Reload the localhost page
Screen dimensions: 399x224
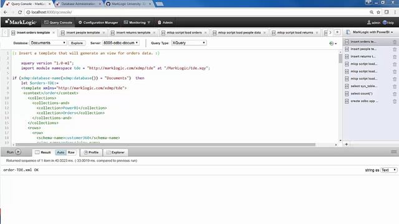pyautogui.click(x=20, y=12)
